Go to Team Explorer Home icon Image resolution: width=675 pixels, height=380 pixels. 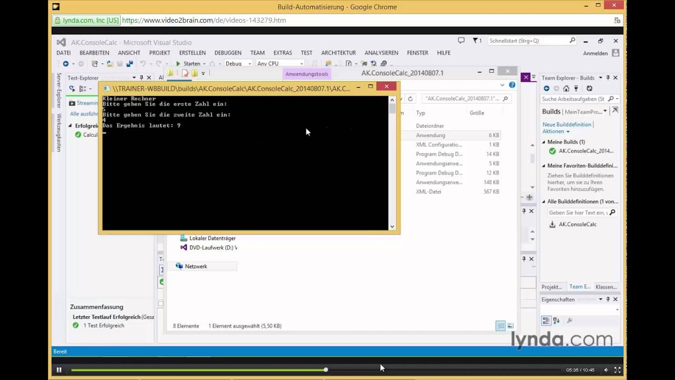tap(566, 89)
